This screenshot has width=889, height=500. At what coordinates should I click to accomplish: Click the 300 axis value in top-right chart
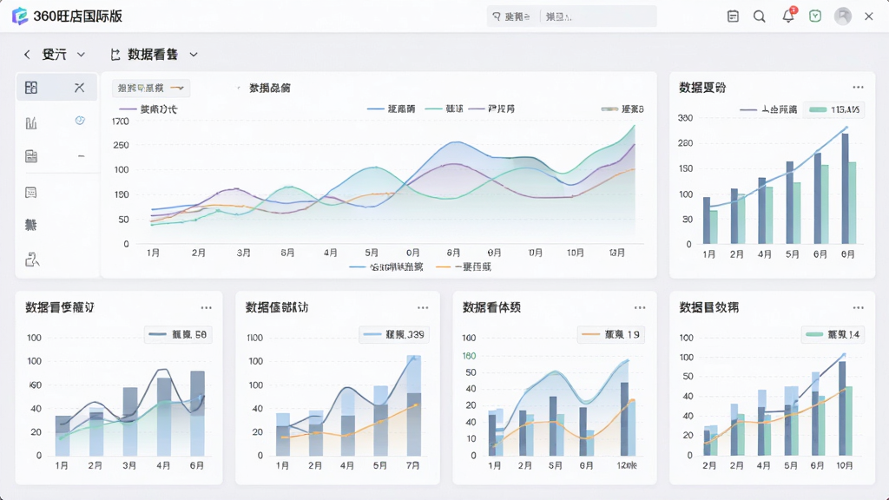click(x=685, y=118)
